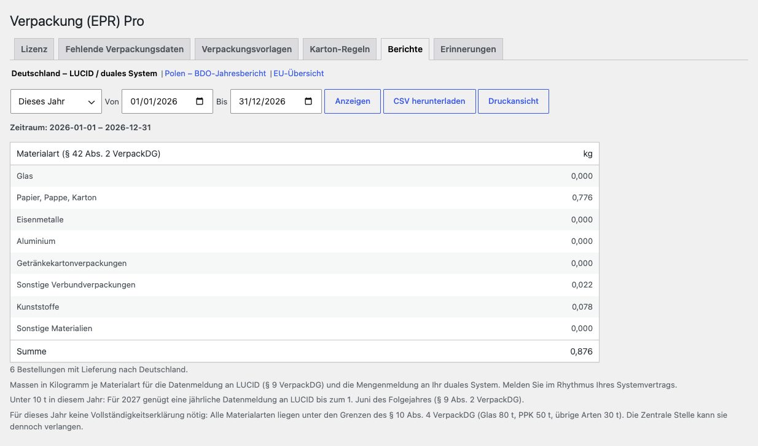The image size is (758, 446).
Task: Open the Verpackungsvorlagen tab
Action: click(x=246, y=49)
